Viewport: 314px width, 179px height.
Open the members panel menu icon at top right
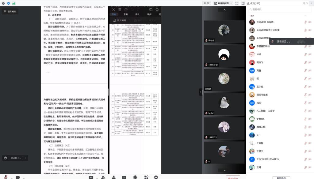click(x=311, y=3)
